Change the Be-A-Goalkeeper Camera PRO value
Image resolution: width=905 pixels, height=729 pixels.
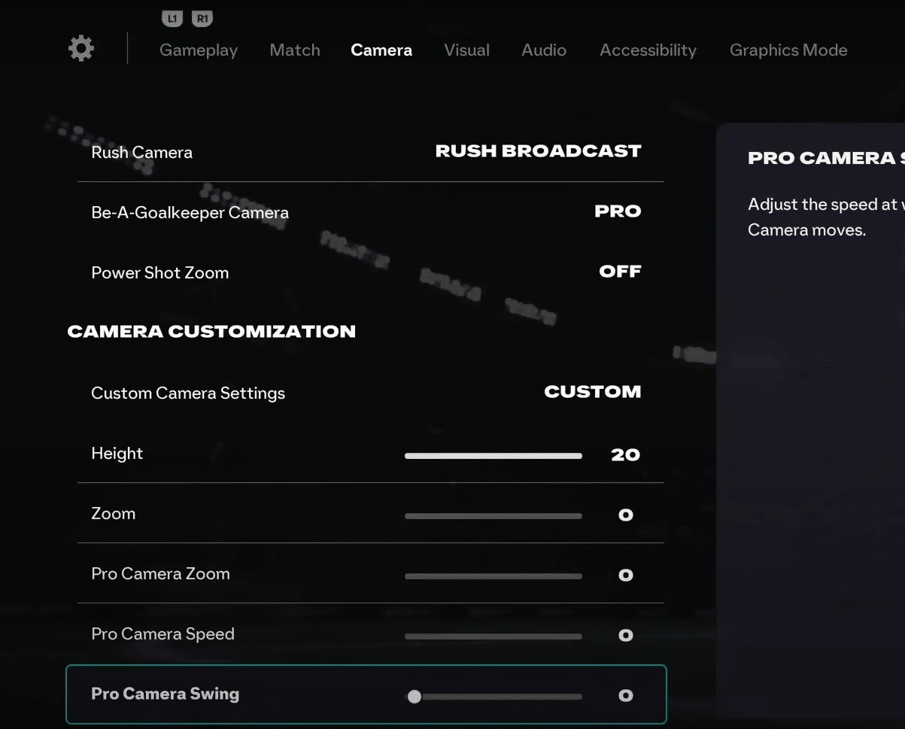[x=618, y=211]
